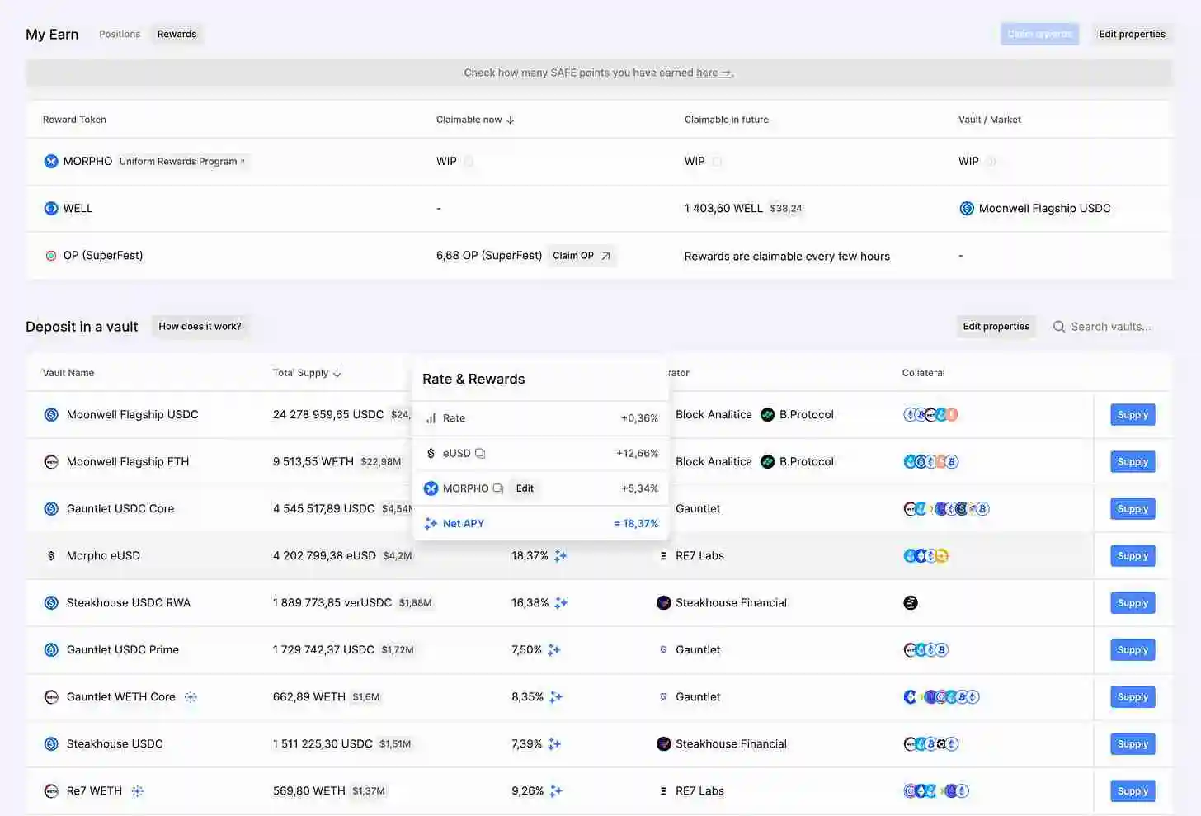Supply to Steakhouse USDC RWA vault
The width and height of the screenshot is (1201, 816).
(x=1133, y=602)
